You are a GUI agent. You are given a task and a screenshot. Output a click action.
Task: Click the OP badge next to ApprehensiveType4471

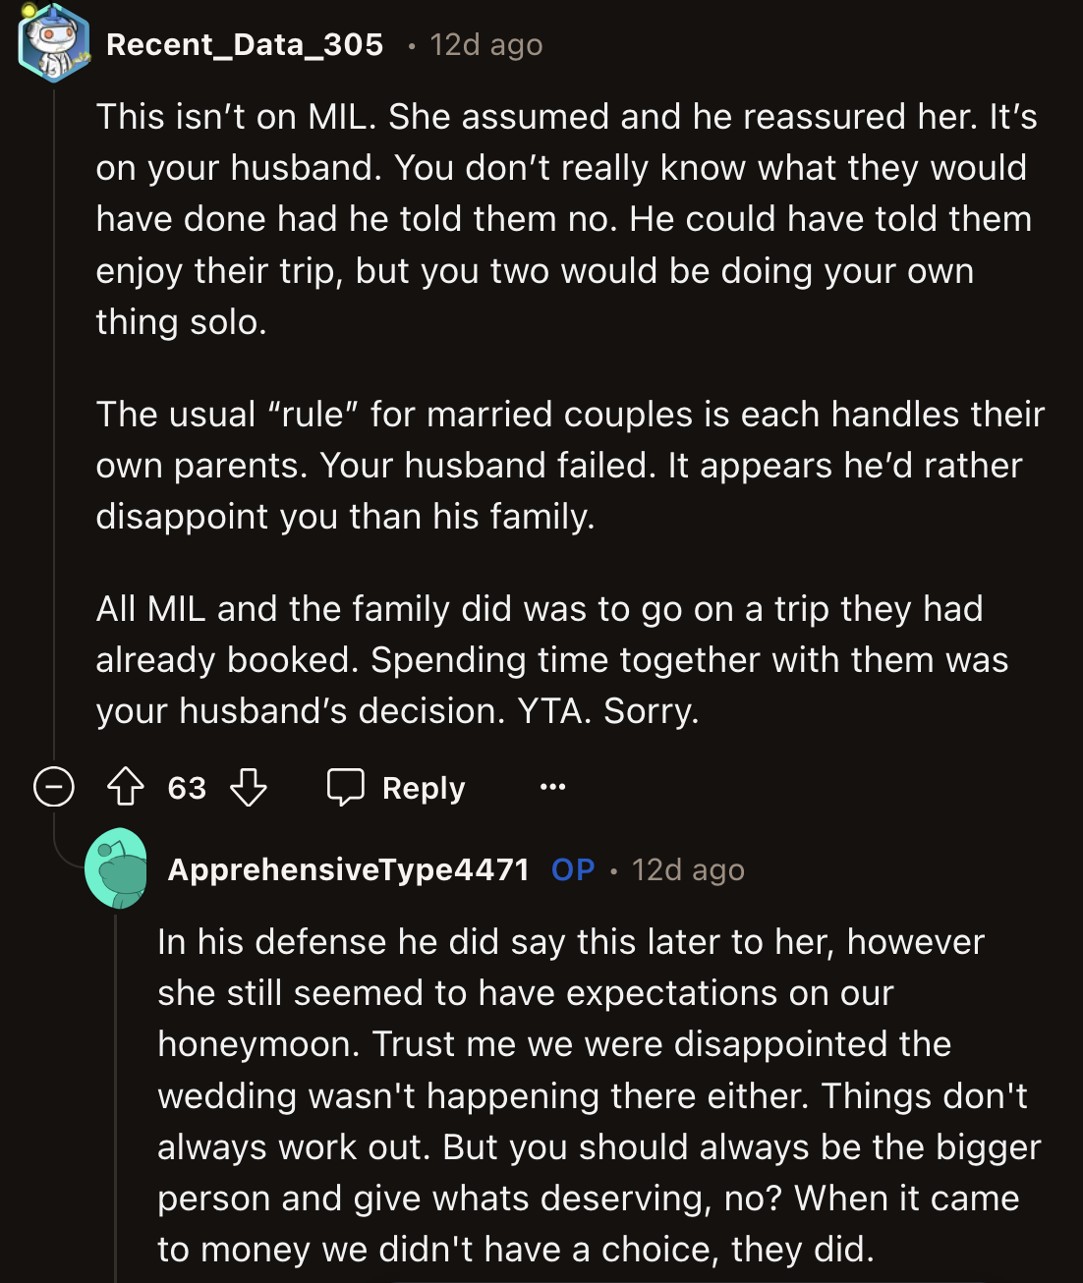tap(574, 868)
